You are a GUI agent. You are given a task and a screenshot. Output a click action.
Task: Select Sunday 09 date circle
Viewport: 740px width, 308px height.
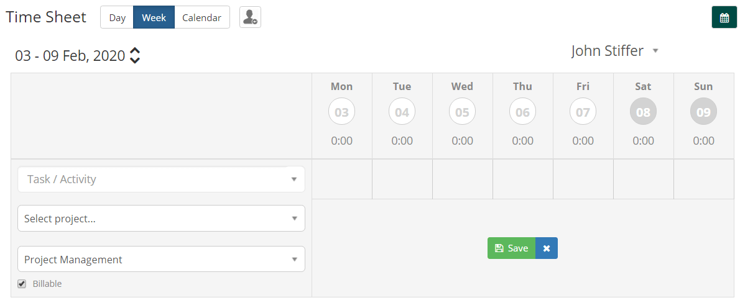pos(704,112)
